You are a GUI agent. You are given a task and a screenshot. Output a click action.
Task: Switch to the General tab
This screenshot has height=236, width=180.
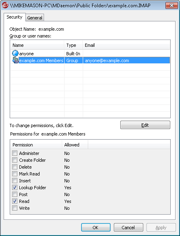click(x=35, y=18)
